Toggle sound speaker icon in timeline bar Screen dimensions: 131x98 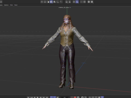(x=58, y=97)
